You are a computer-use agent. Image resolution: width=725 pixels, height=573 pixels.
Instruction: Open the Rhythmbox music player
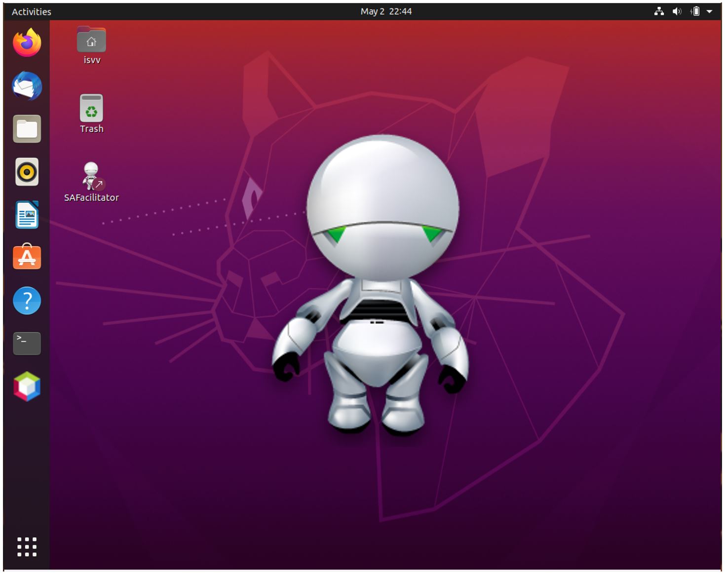pos(27,172)
